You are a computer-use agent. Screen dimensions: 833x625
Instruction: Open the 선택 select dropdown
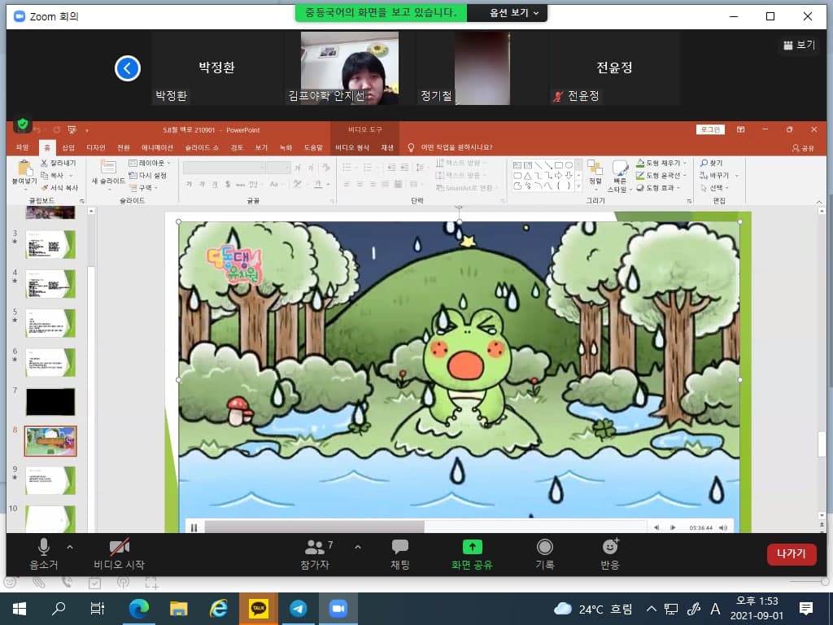point(714,188)
